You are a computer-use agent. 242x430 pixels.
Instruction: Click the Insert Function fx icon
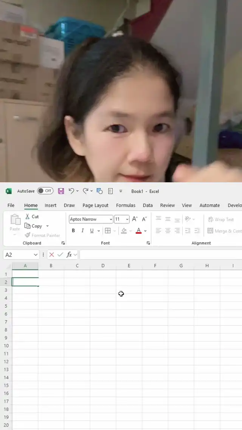69,255
